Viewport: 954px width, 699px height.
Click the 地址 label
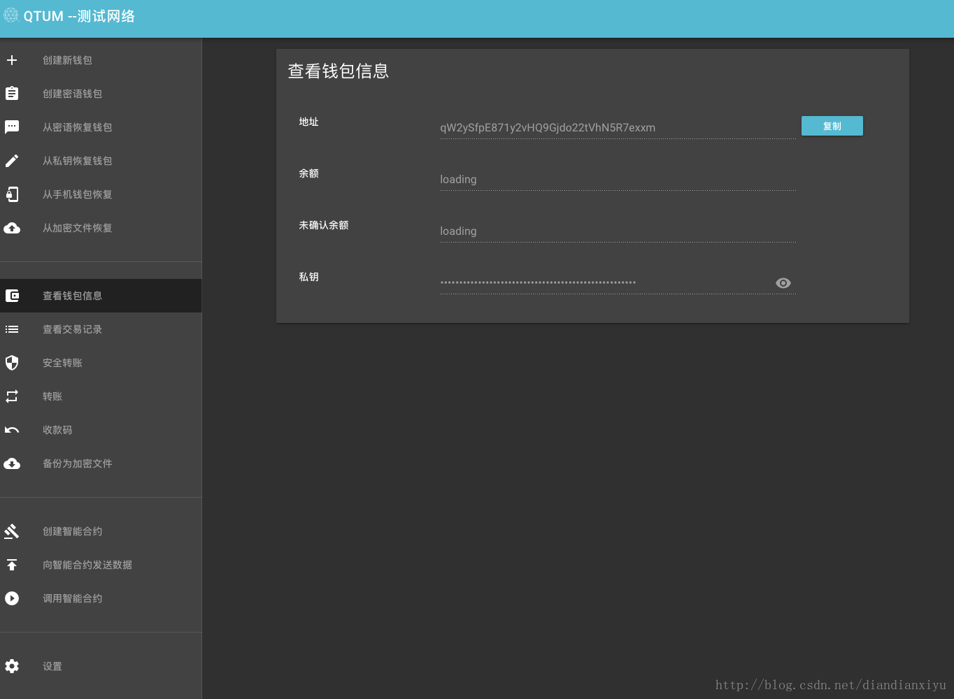click(308, 122)
